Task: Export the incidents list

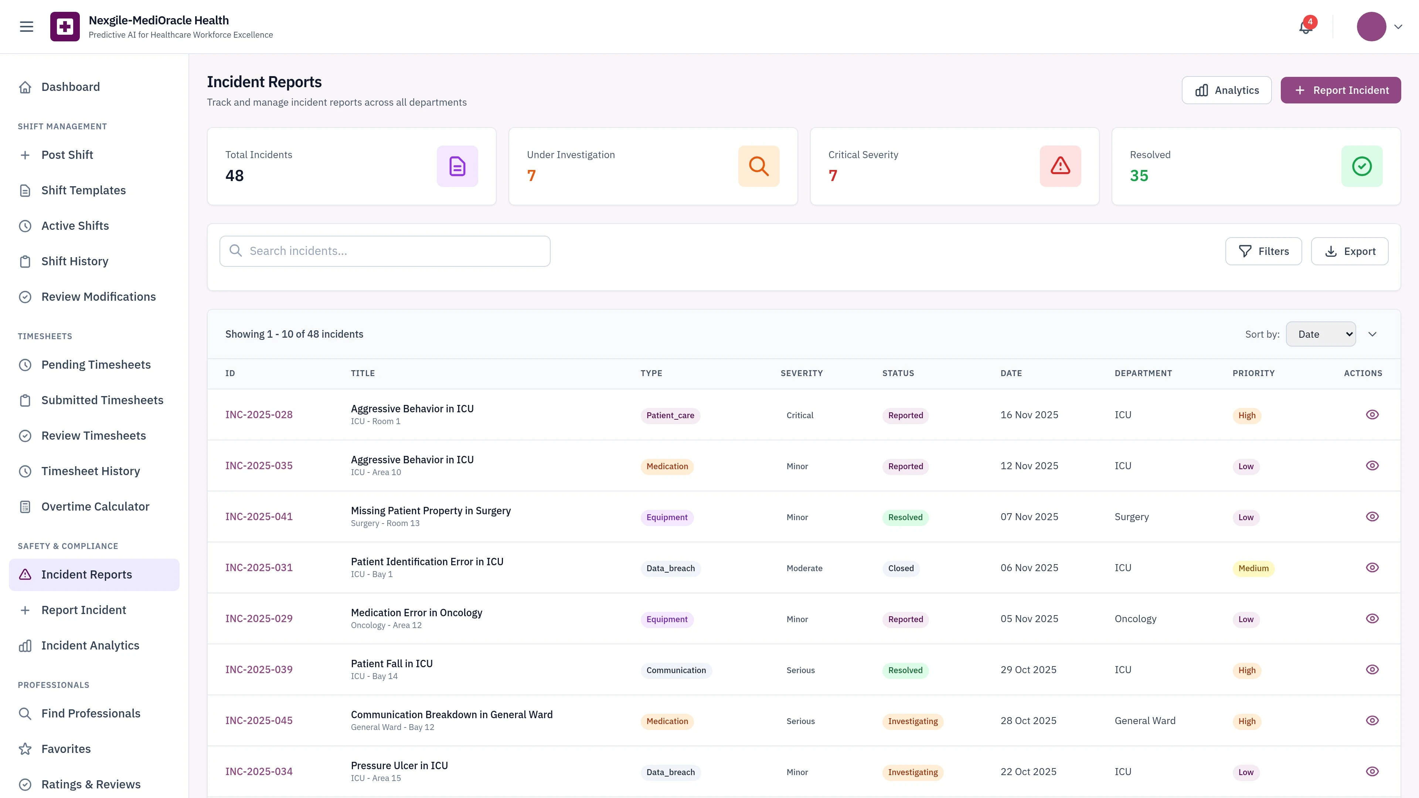Action: [x=1349, y=251]
